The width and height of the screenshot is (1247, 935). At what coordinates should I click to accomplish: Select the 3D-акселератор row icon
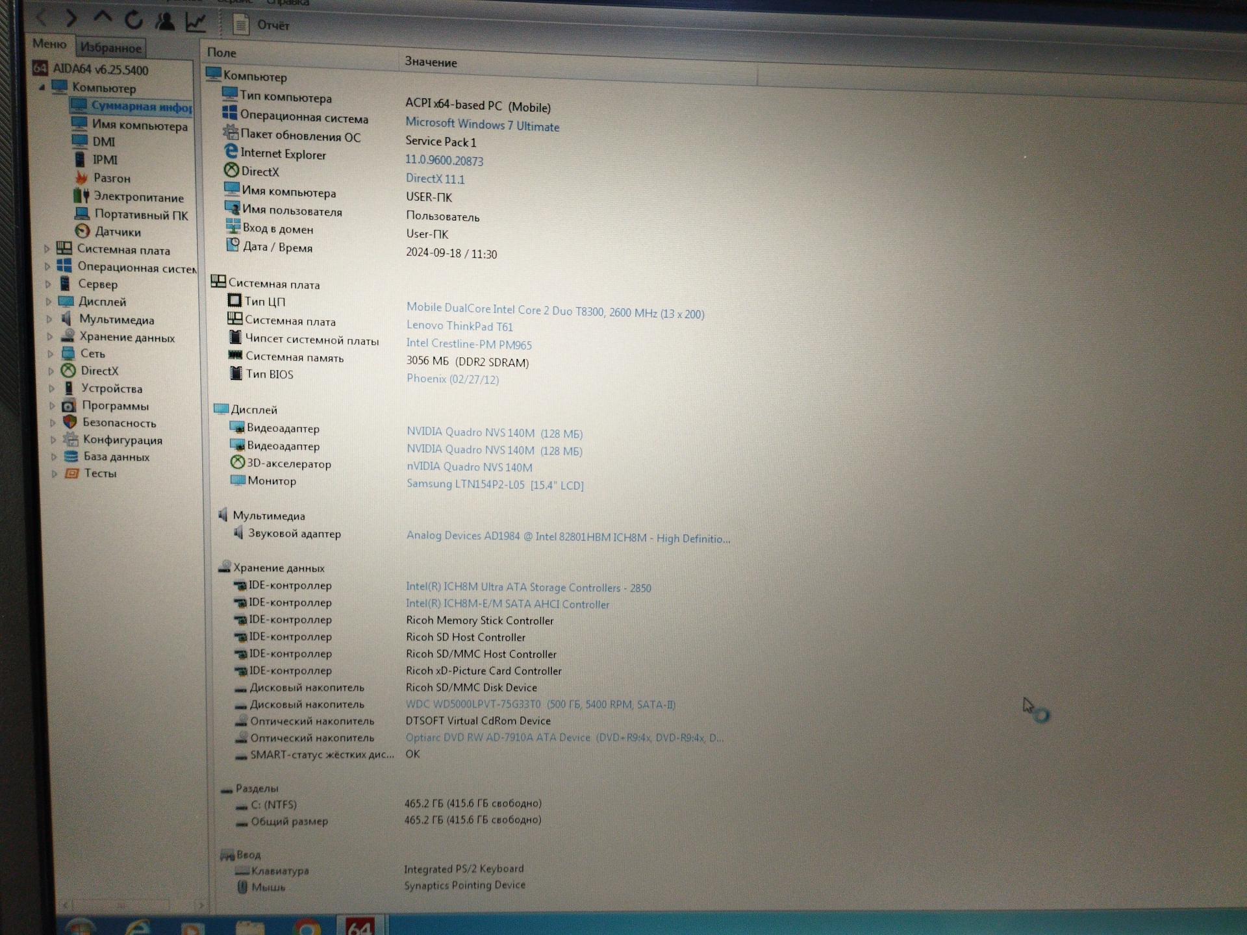click(238, 462)
